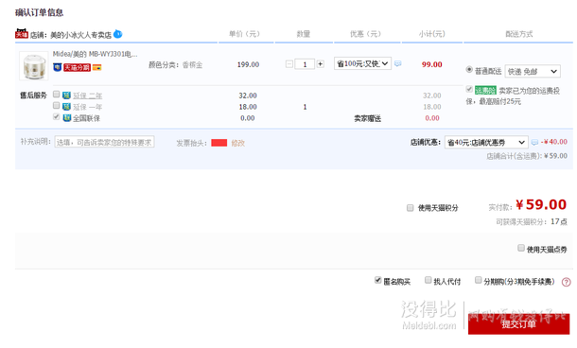Click the blue Wangwang chat icon beside the shop name

point(117,34)
